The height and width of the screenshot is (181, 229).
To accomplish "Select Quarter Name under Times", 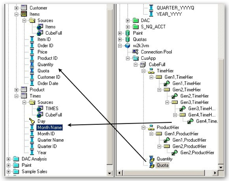I will [x=51, y=140].
